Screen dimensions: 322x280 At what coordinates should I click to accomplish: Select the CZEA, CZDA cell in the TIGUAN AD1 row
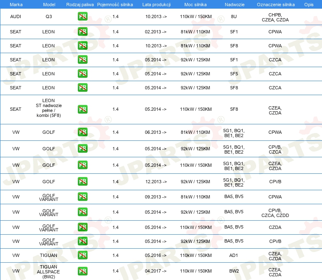(275, 256)
